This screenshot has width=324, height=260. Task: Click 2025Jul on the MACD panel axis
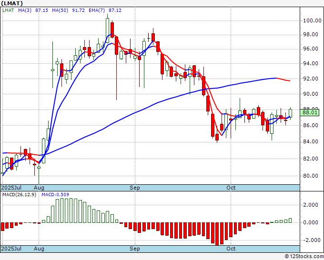[x=11, y=249]
